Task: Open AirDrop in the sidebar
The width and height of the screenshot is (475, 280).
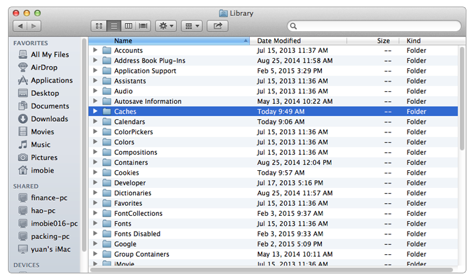Action: point(44,68)
